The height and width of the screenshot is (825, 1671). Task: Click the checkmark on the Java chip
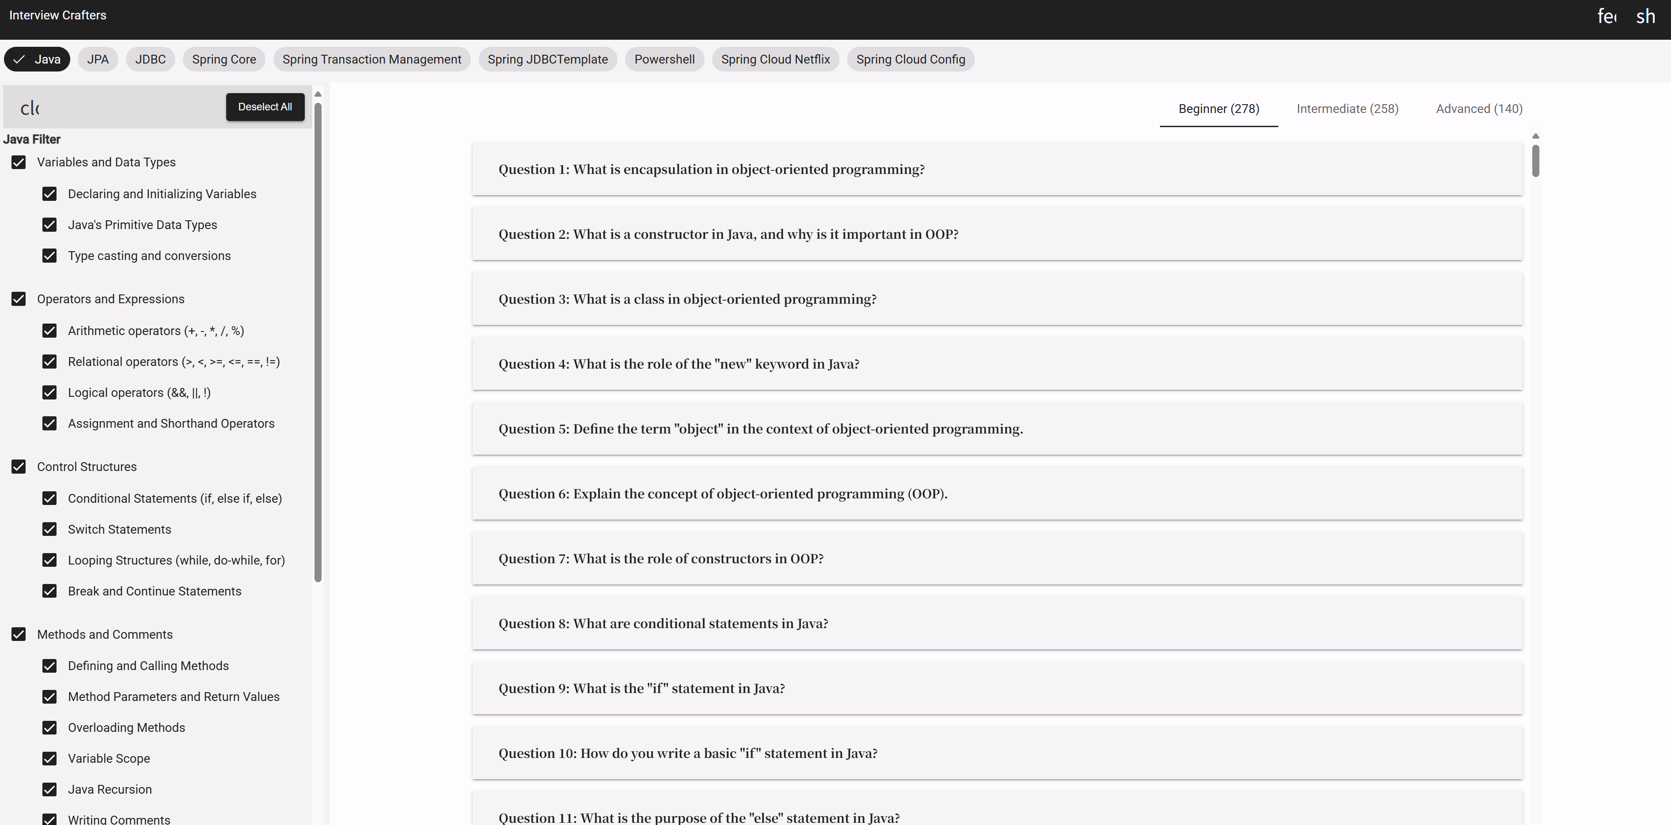pyautogui.click(x=19, y=60)
